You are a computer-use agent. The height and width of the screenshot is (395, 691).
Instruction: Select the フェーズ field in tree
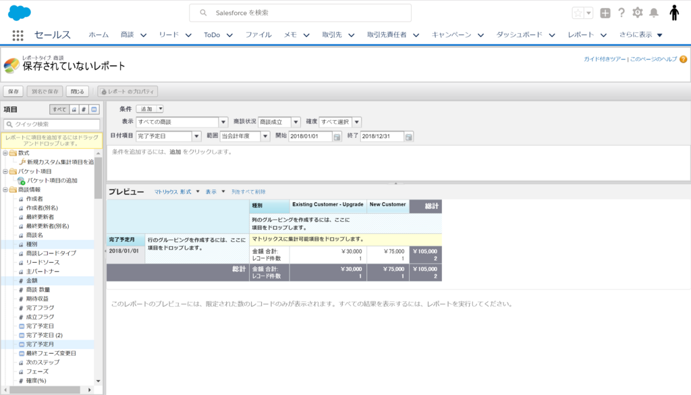[x=37, y=371]
